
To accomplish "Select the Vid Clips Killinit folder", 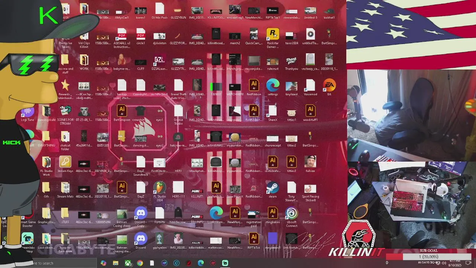I will [x=84, y=35].
